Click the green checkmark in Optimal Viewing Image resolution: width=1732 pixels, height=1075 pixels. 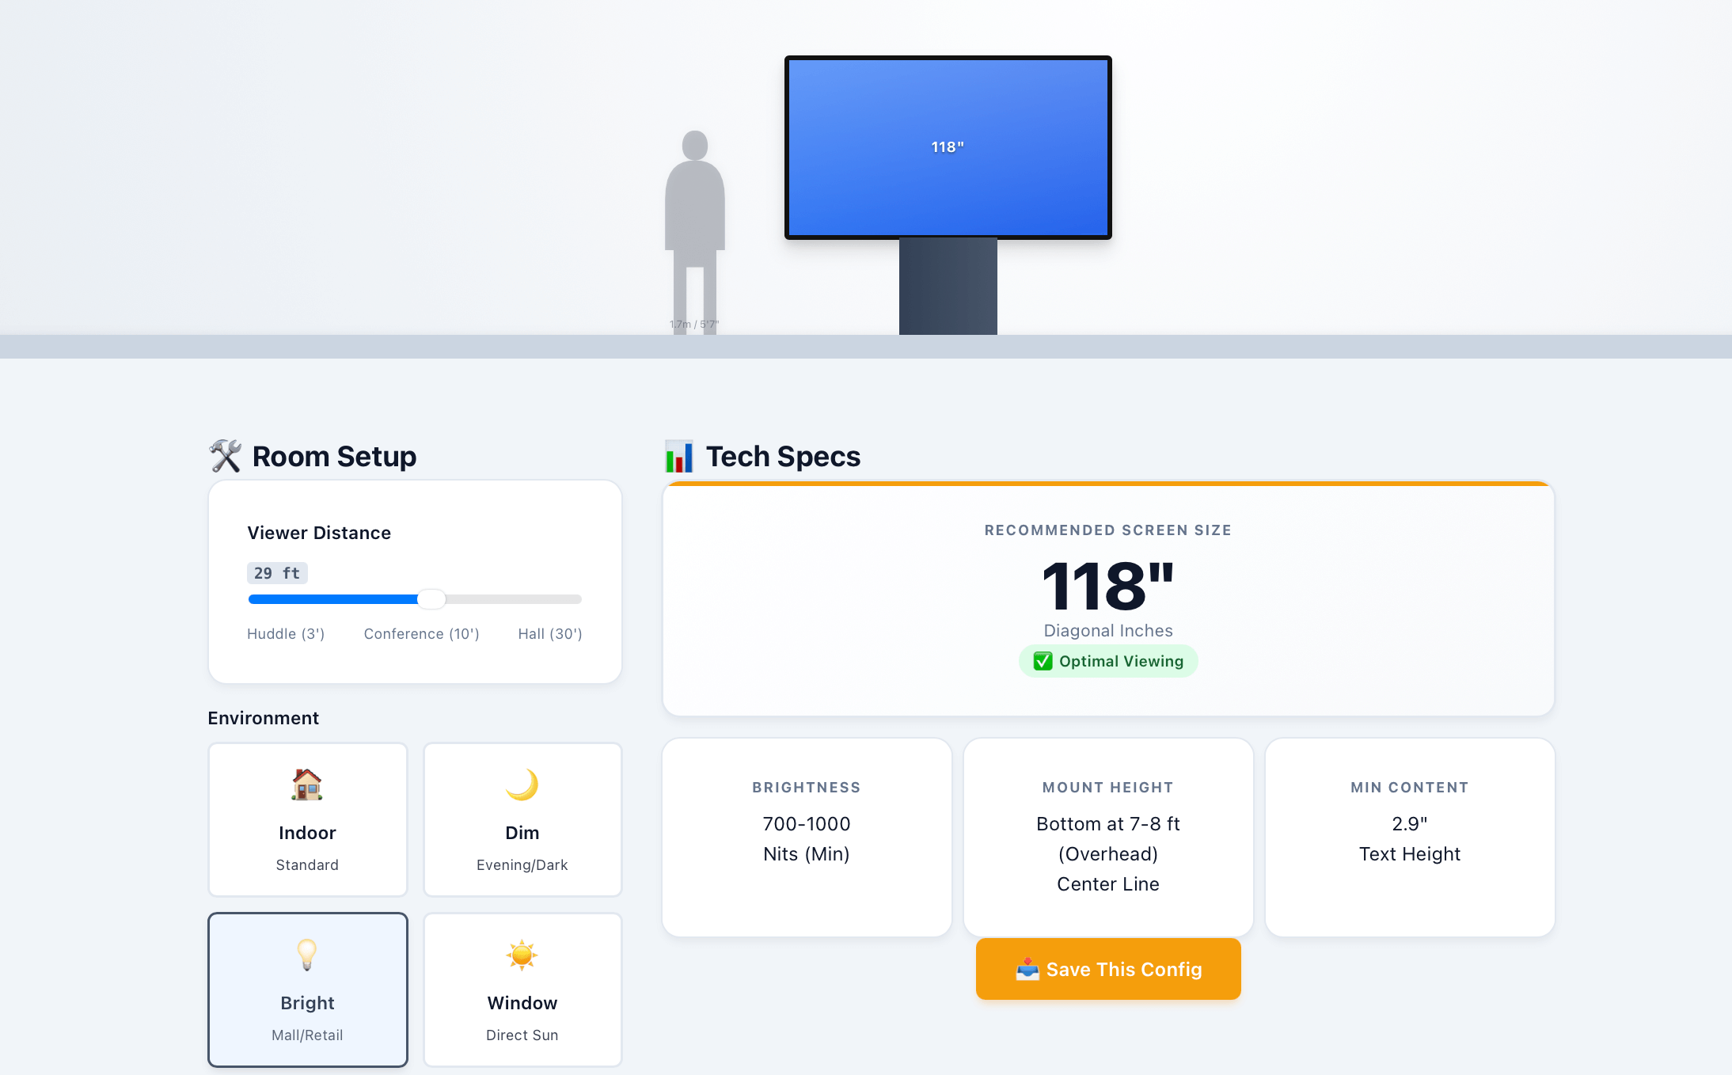1043,661
